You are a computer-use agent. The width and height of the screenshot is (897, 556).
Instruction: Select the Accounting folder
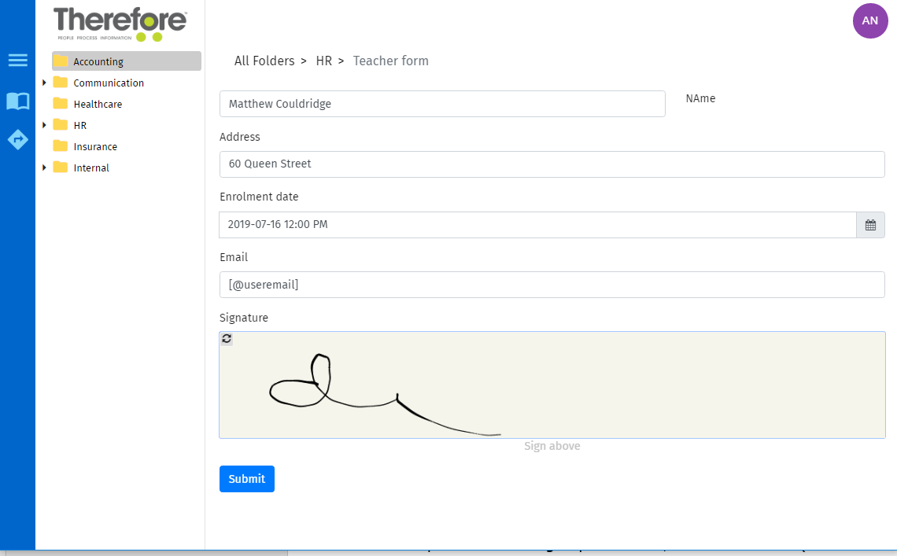(98, 61)
